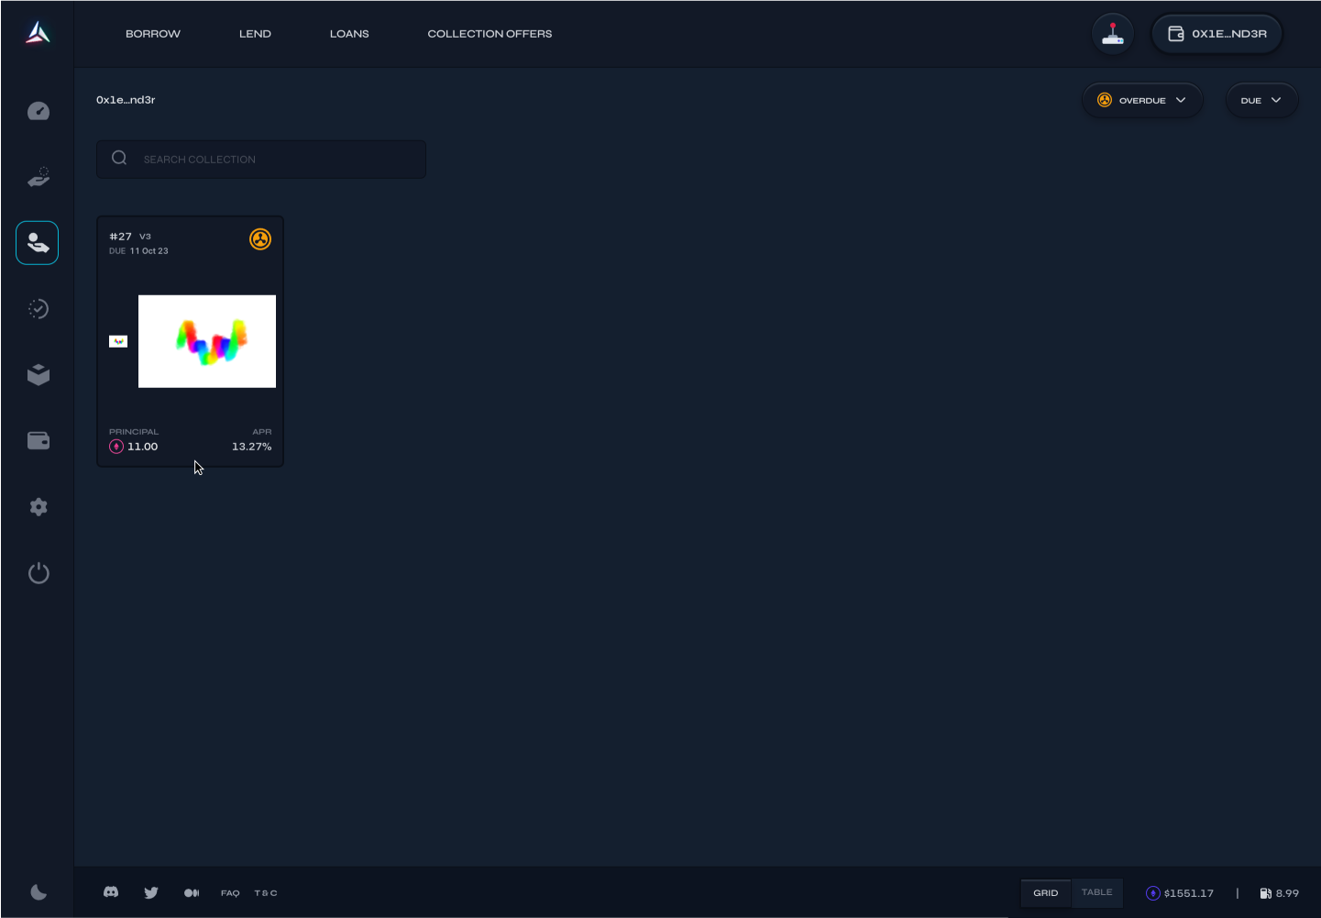The height and width of the screenshot is (918, 1321).
Task: Open settings gear in sidebar
Action: pos(39,507)
